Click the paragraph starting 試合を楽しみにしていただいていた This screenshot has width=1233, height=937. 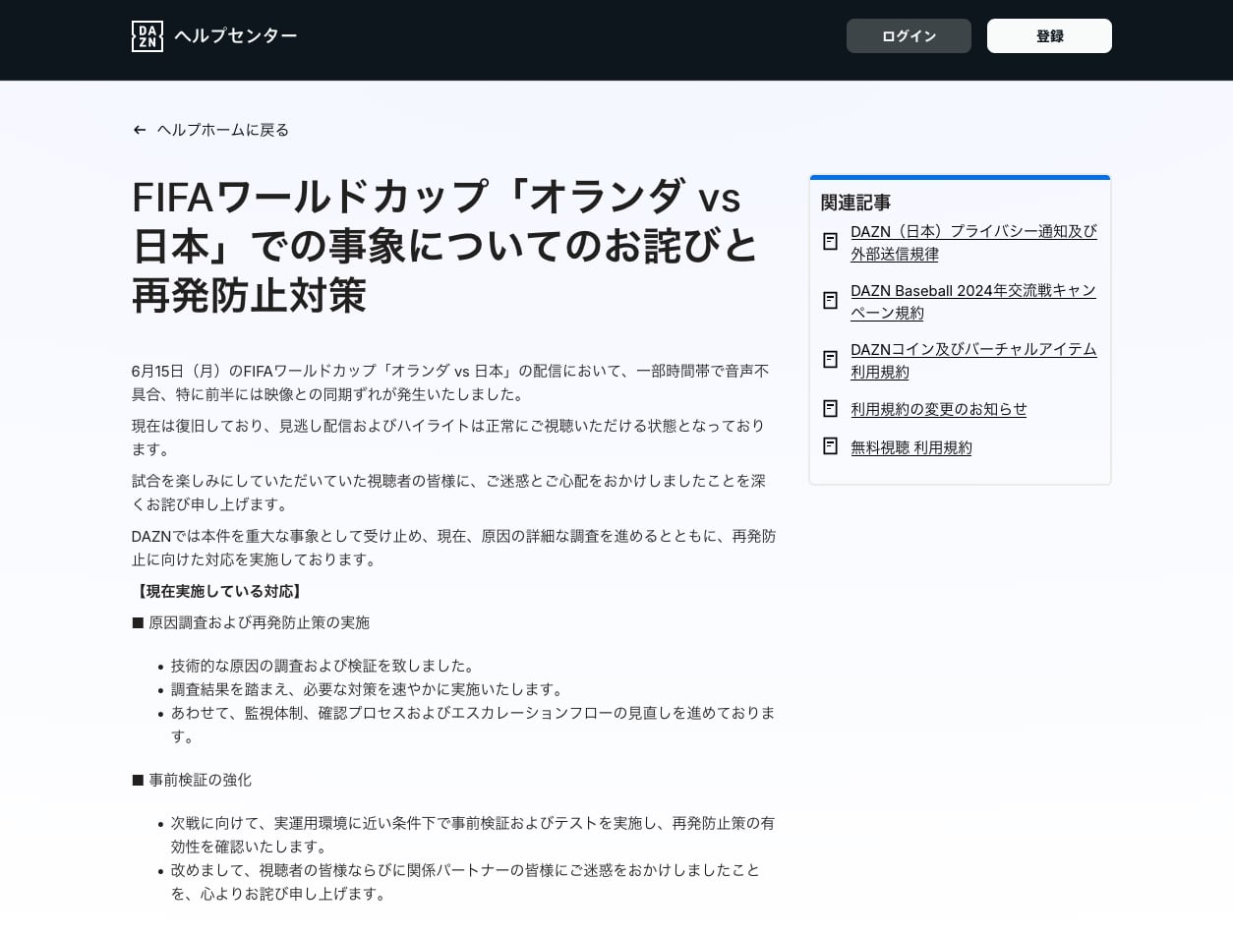448,493
